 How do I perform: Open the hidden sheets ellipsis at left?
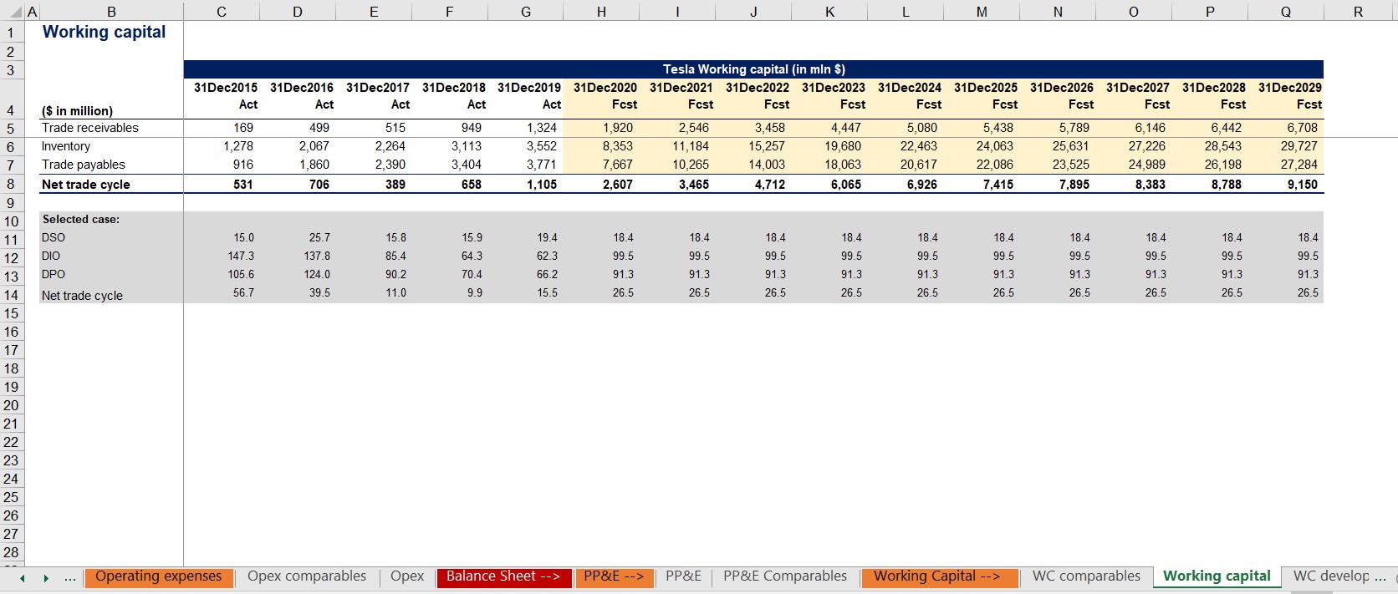(70, 577)
